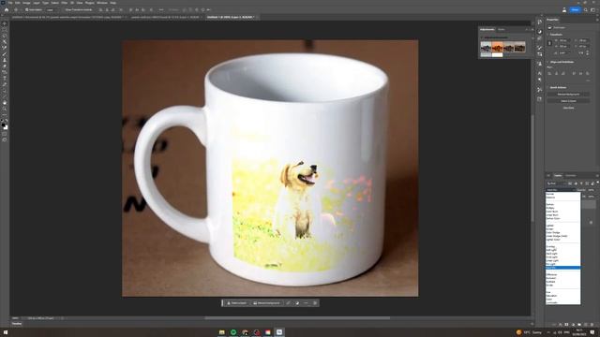Switch to the Channels tab
600x337 pixels.
click(571, 175)
